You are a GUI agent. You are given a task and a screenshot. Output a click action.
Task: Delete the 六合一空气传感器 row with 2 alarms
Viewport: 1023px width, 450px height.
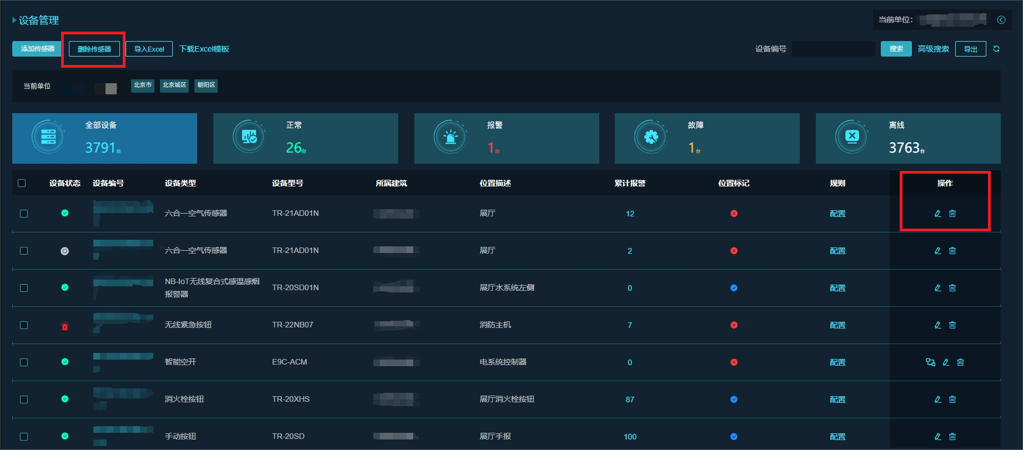point(952,251)
